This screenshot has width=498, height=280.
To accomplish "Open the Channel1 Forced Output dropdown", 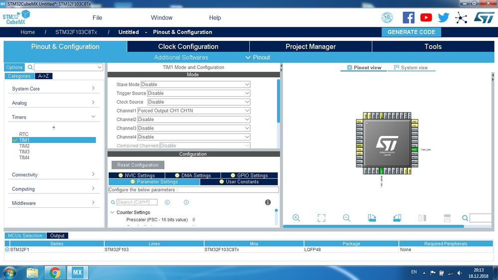I will point(194,111).
